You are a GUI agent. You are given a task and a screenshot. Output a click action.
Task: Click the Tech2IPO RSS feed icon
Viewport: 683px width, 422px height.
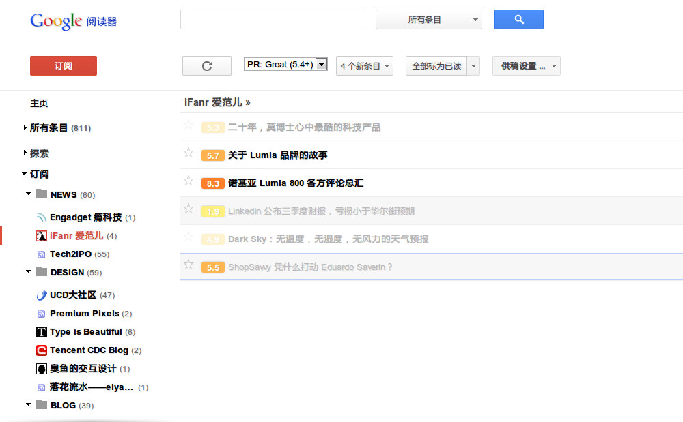tap(42, 255)
